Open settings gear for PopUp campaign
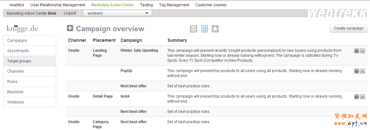 click(357, 71)
